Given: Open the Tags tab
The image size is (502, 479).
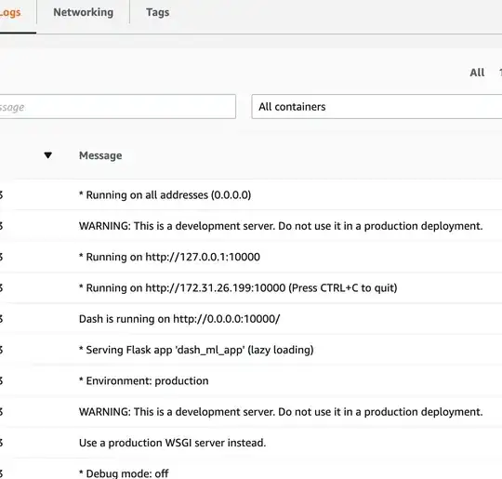Looking at the screenshot, I should [157, 12].
